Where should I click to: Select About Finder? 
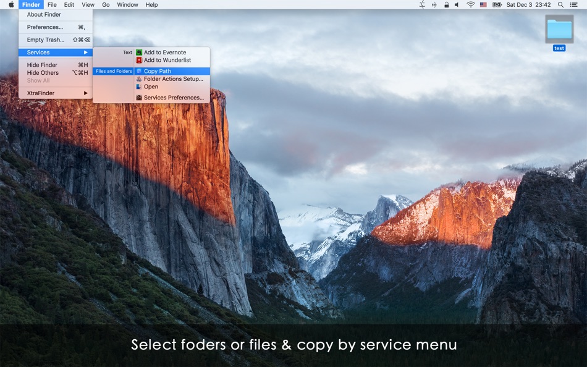(56, 15)
